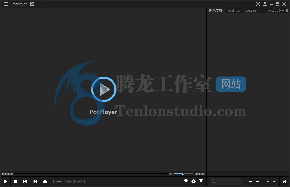
Task: Maximize the PotPlayer window
Action: (278, 4)
